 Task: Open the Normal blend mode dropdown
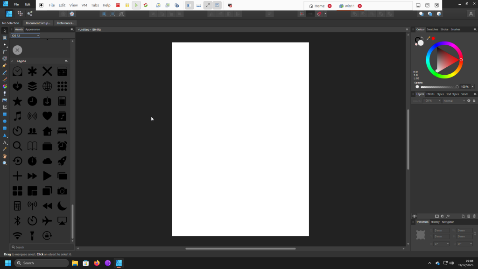pyautogui.click(x=454, y=101)
